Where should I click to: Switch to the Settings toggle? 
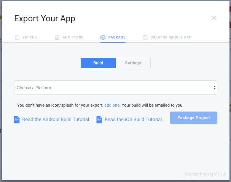tap(133, 63)
